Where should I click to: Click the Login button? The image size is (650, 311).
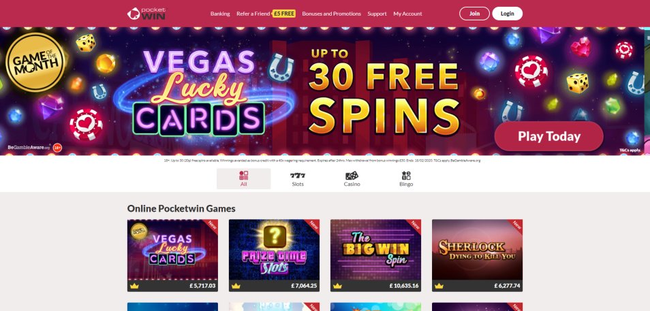507,14
